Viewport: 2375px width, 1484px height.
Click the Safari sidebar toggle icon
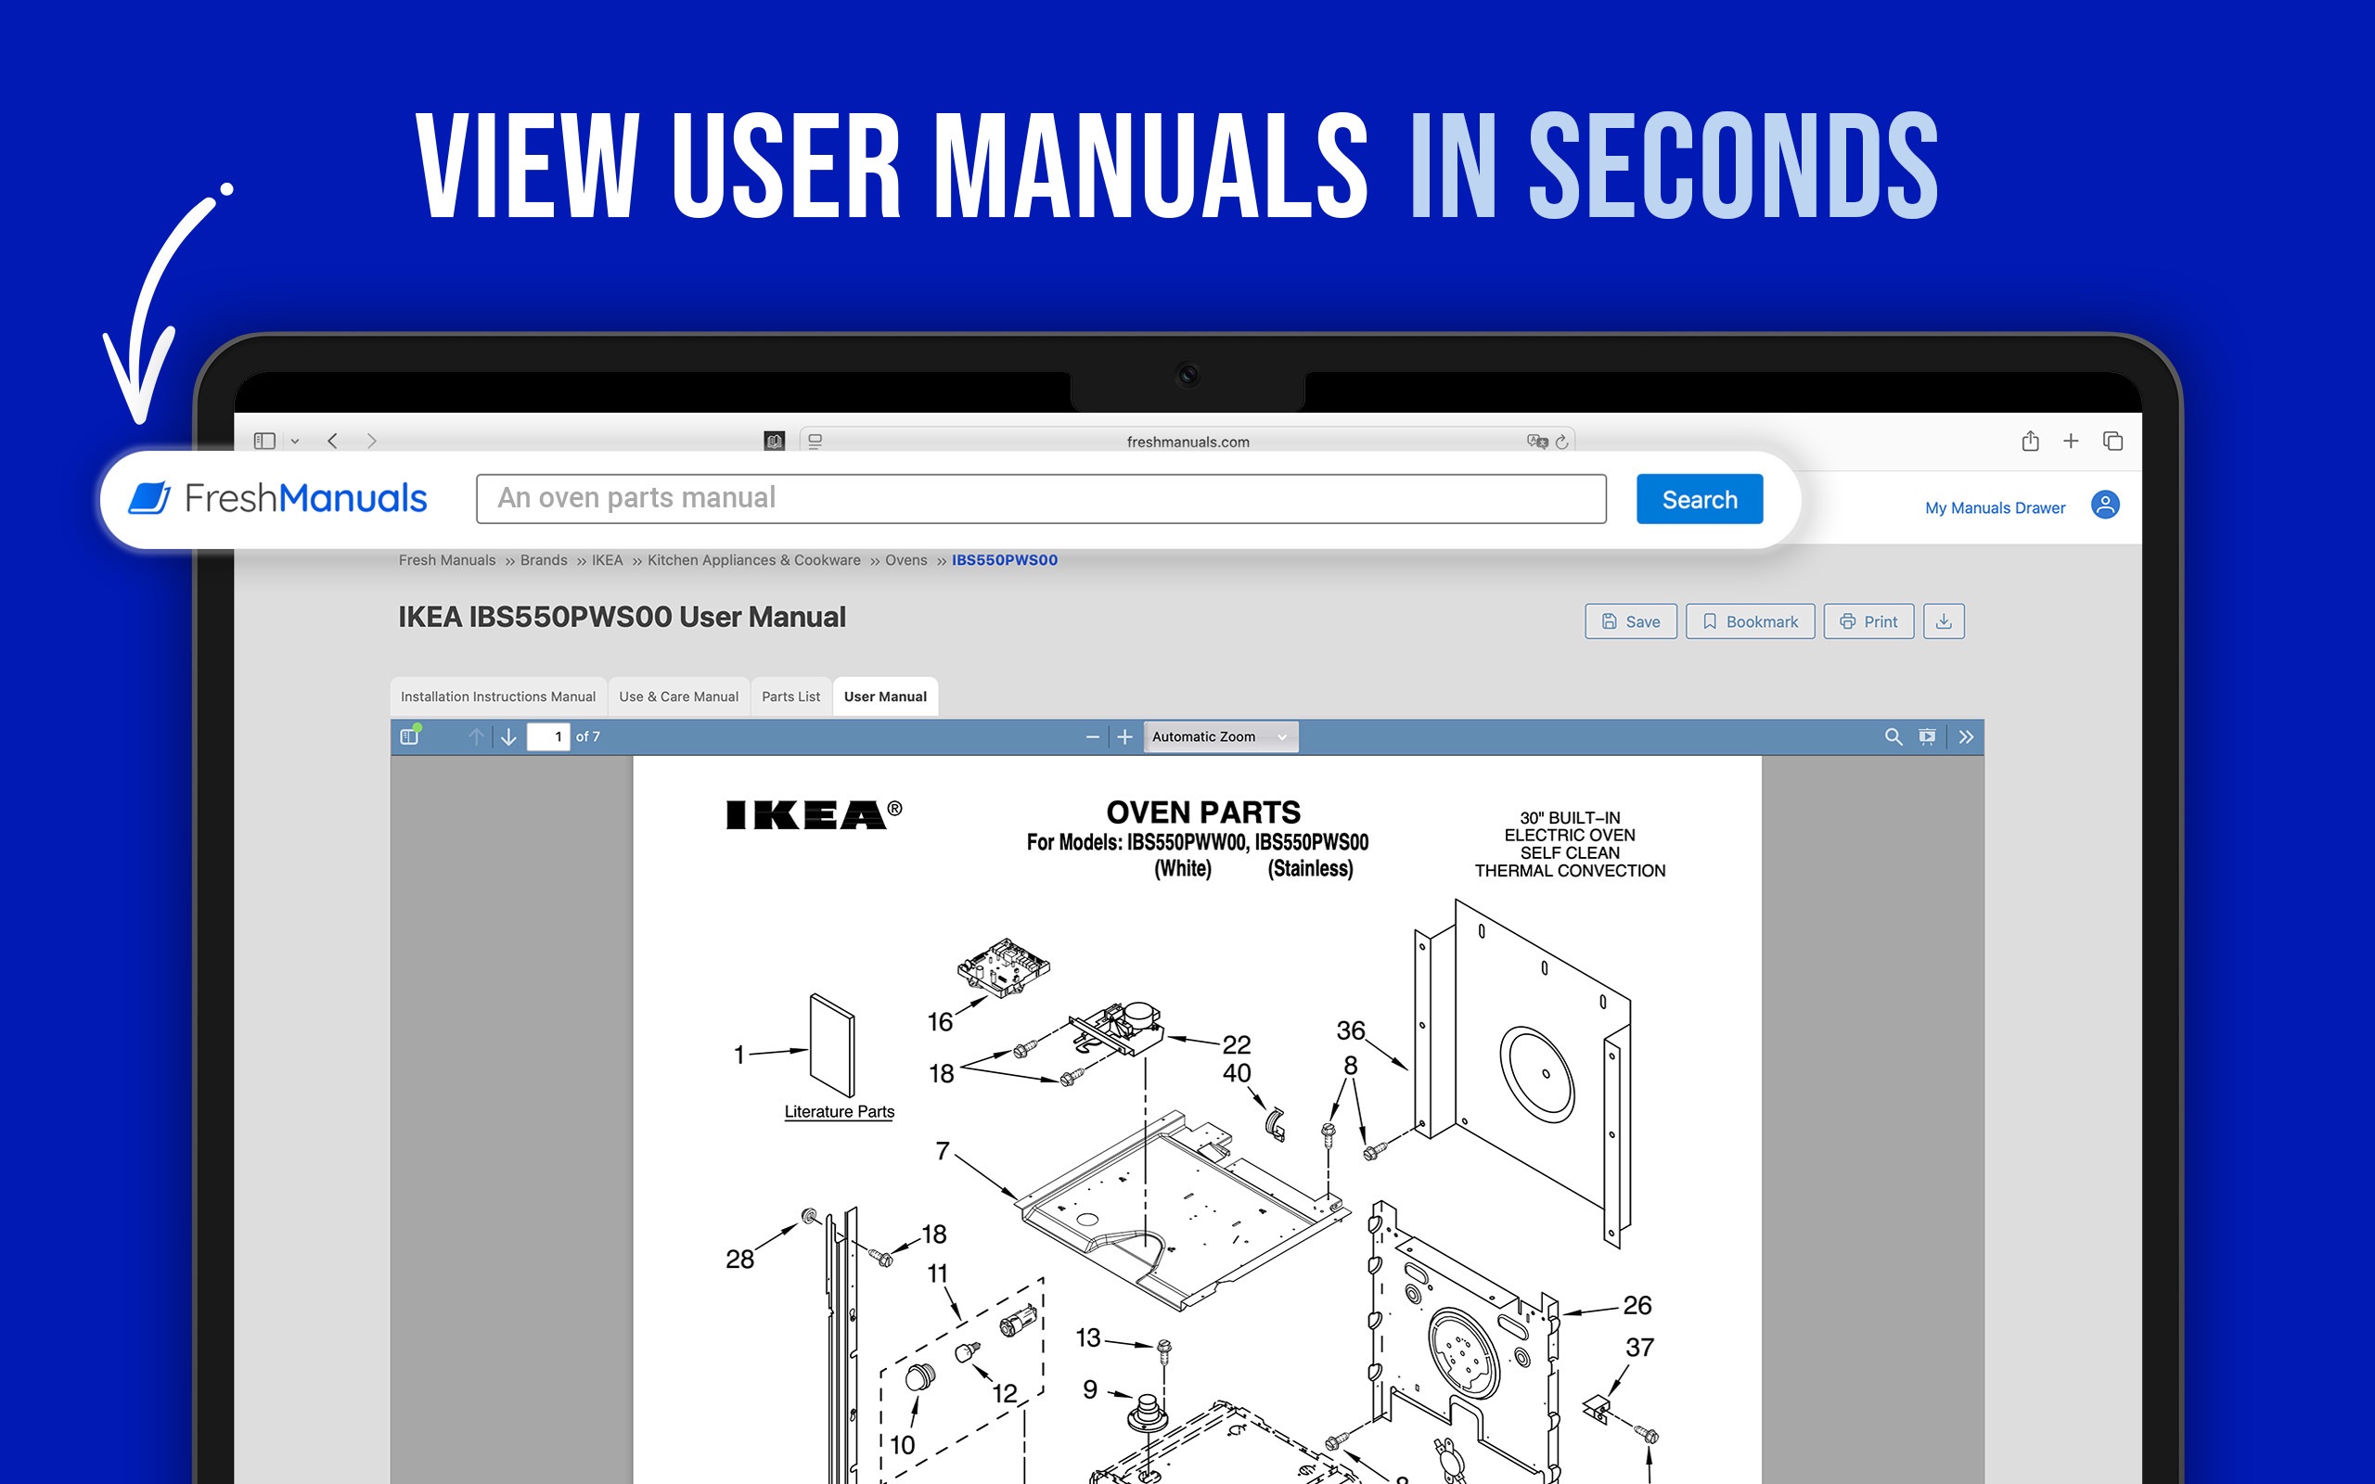(x=264, y=441)
